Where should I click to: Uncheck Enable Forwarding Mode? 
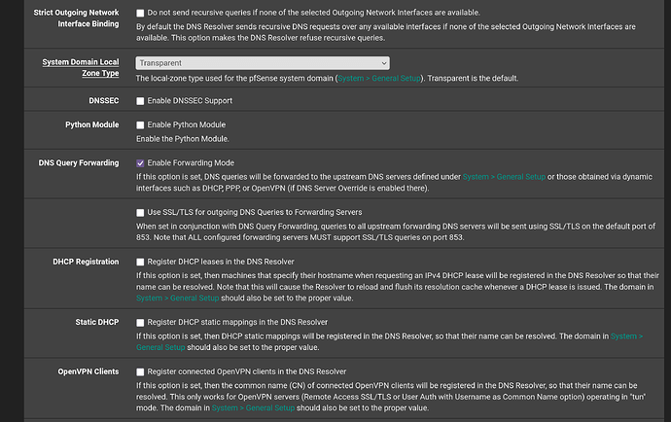coord(141,162)
